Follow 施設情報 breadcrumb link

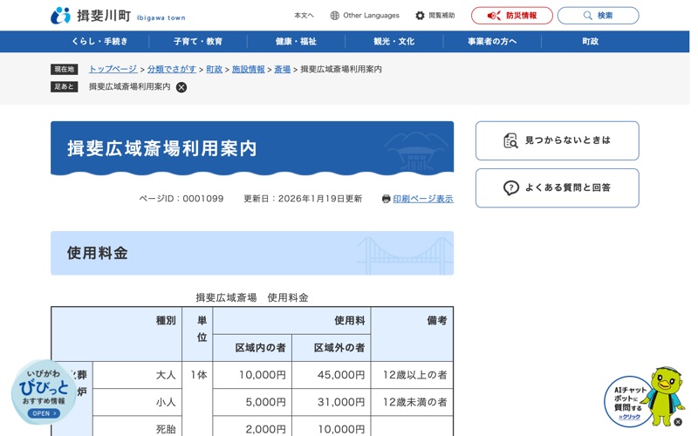[x=249, y=69]
